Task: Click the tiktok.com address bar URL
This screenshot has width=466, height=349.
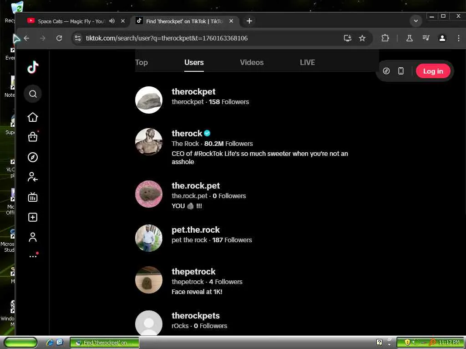Action: click(167, 38)
